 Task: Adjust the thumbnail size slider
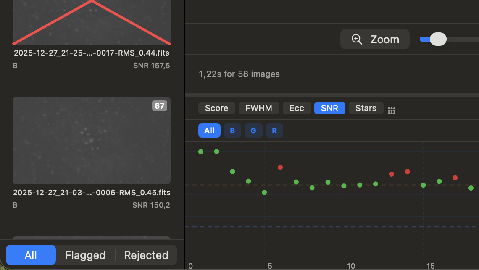[x=438, y=39]
